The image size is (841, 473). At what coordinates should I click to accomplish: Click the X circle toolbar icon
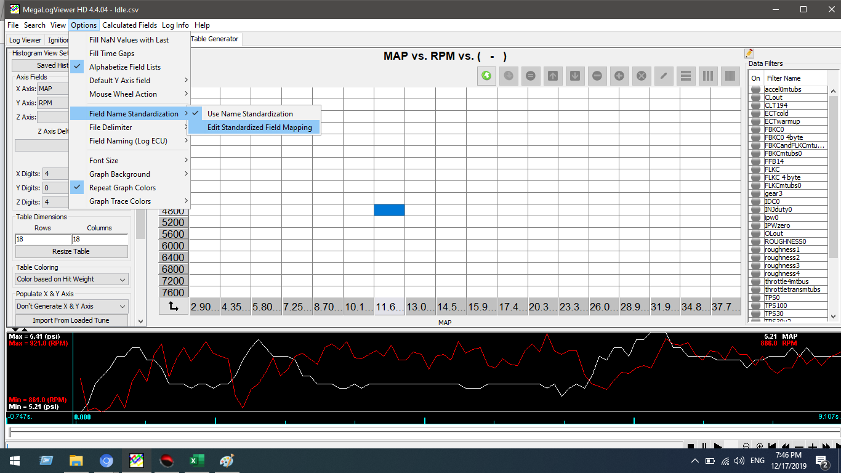tap(642, 76)
